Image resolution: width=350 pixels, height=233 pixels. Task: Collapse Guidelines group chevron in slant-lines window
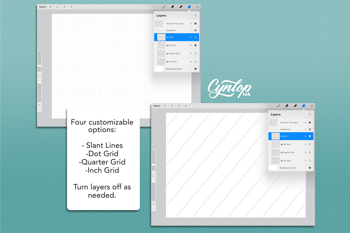pos(305,129)
